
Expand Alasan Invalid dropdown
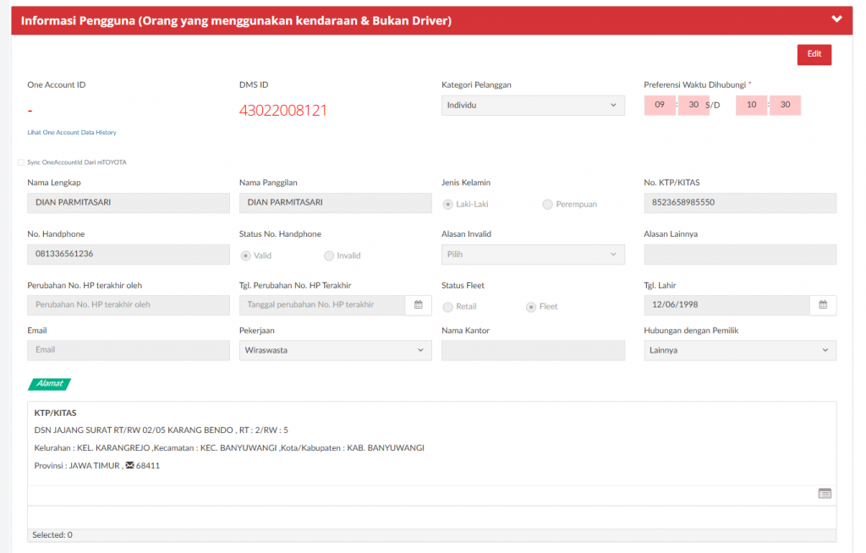[x=533, y=255]
